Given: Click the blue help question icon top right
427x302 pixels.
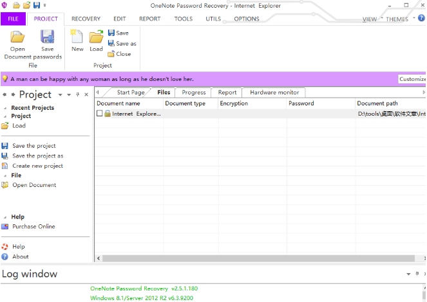Looking at the screenshot, I should pos(421,18).
